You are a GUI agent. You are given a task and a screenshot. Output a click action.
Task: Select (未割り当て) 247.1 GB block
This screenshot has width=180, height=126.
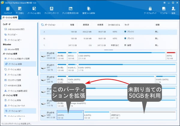pos(143,115)
